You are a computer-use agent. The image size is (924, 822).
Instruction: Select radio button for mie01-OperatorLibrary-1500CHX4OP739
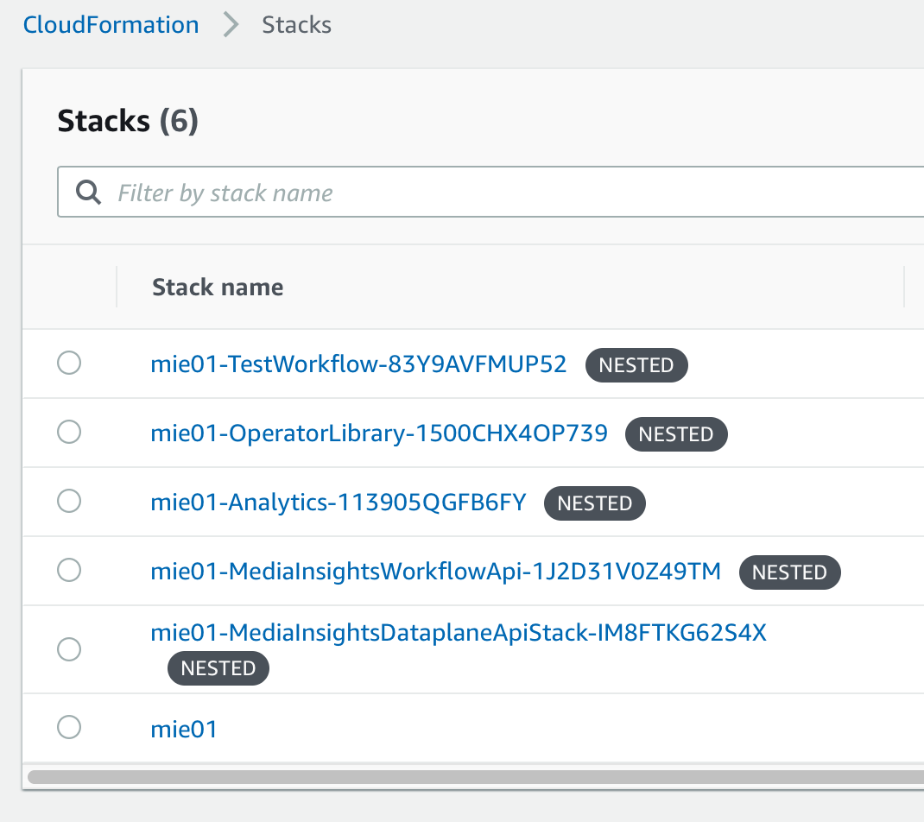(x=69, y=432)
